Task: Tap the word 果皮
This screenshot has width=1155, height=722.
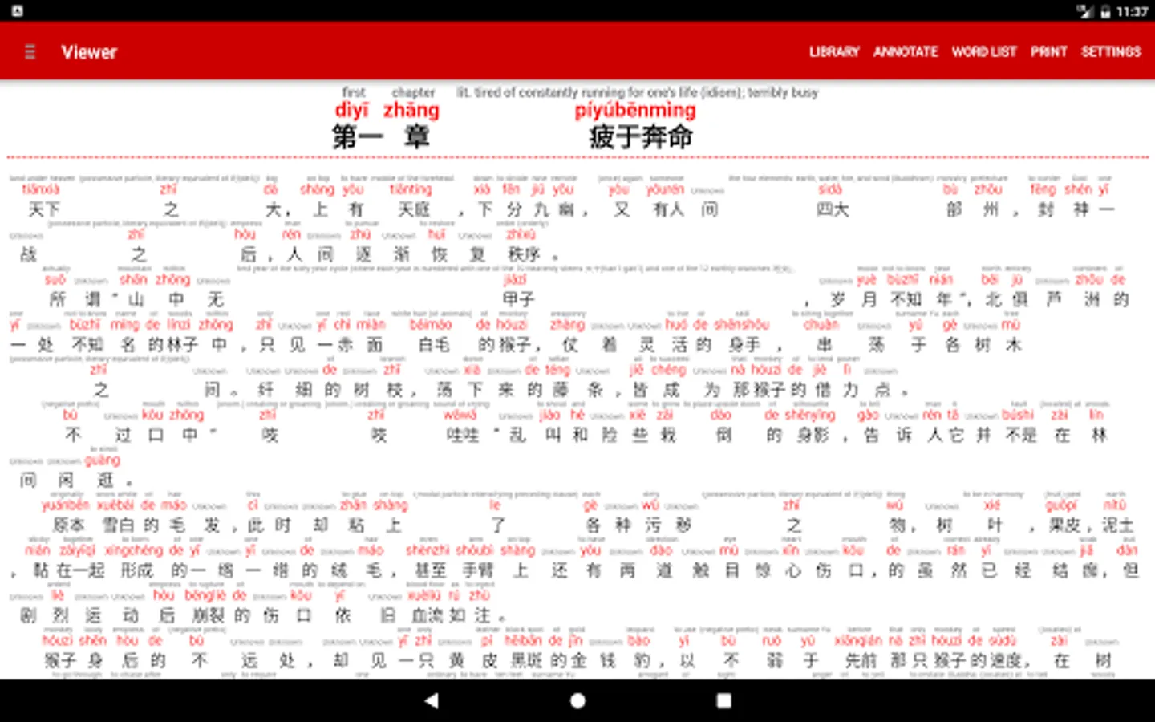Action: 1065,525
